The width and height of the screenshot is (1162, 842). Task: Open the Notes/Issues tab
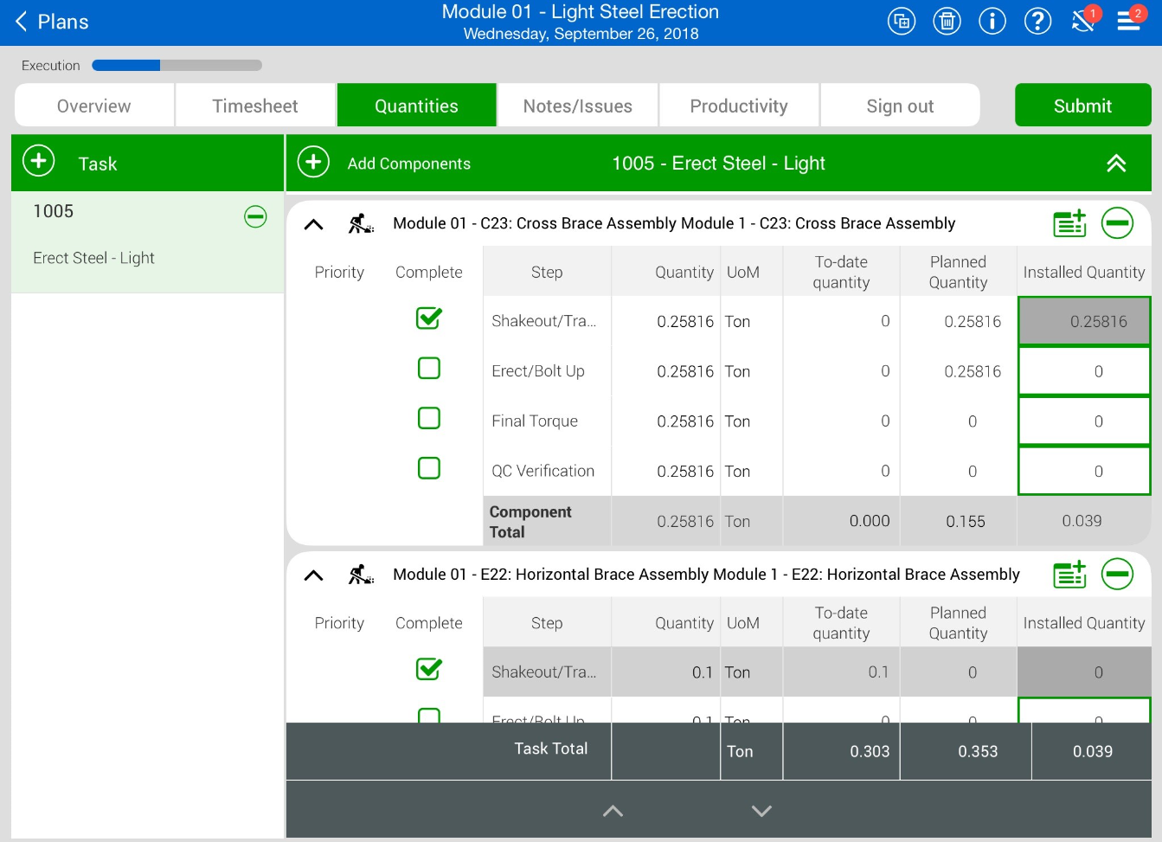click(x=577, y=106)
